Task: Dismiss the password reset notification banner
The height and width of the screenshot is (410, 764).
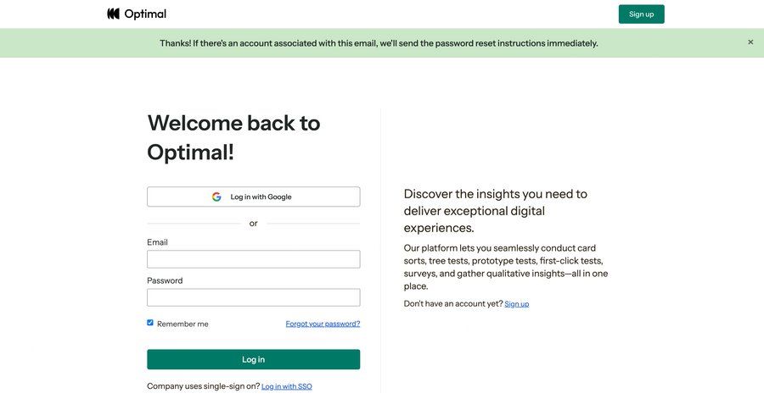Action: [x=750, y=42]
